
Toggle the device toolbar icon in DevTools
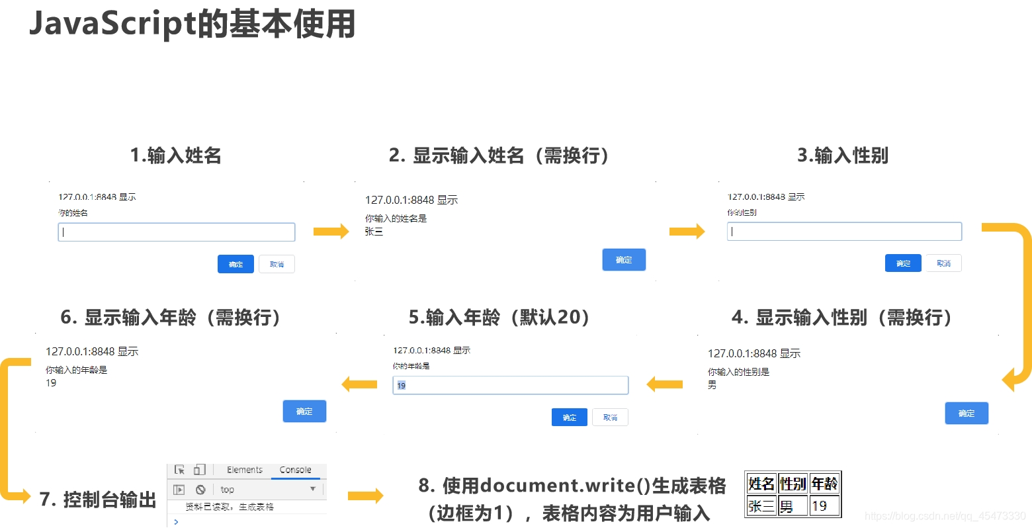point(199,470)
